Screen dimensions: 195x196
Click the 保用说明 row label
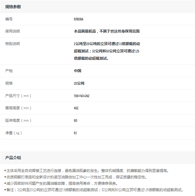click(x=12, y=31)
